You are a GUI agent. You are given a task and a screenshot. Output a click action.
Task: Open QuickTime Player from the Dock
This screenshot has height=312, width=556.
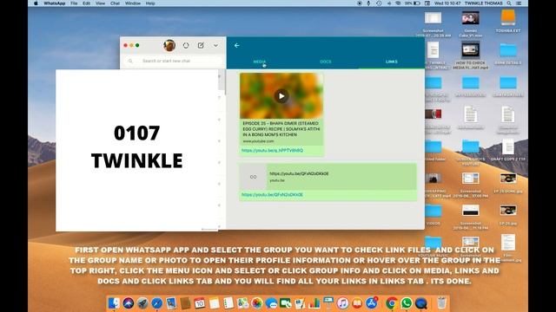coord(421,303)
